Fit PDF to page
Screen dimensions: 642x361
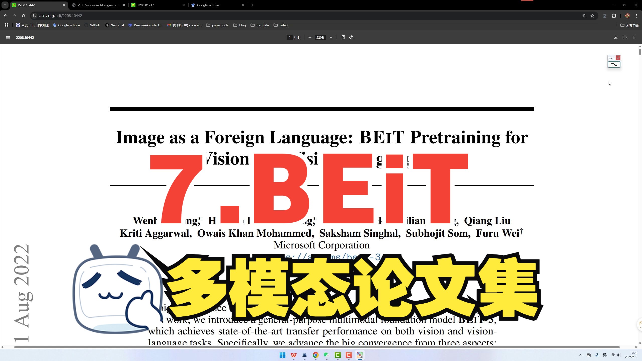point(343,37)
